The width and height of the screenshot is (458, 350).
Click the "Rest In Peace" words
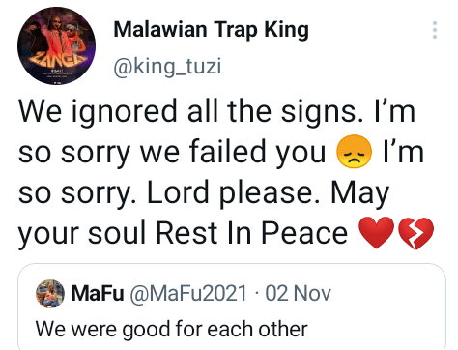[251, 233]
